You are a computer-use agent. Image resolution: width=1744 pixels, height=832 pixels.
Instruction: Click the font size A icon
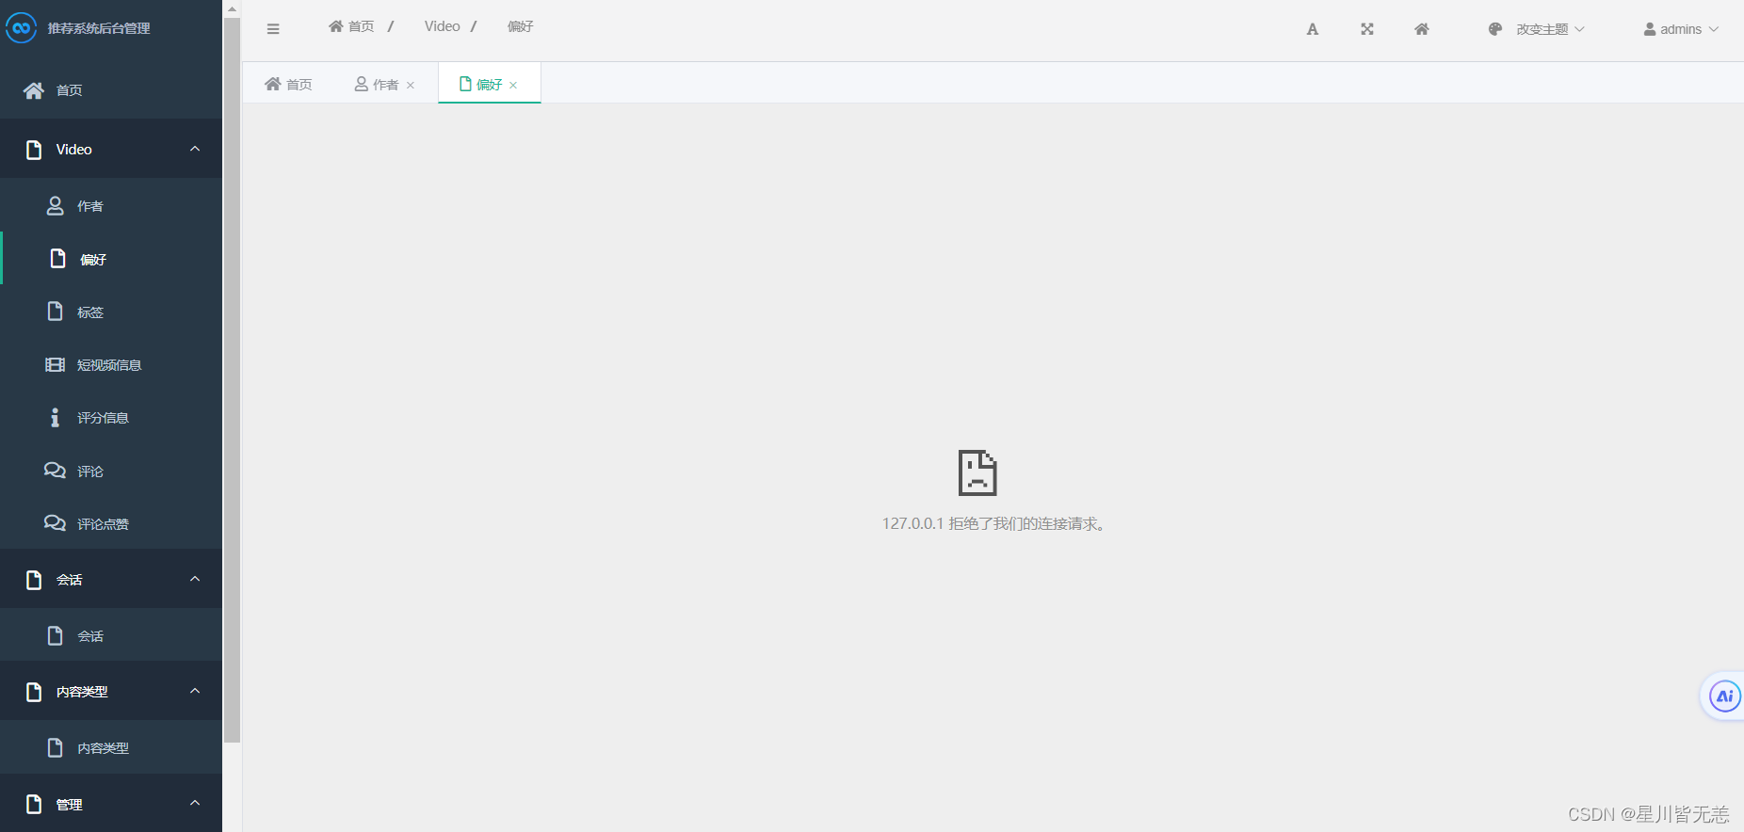(x=1313, y=29)
